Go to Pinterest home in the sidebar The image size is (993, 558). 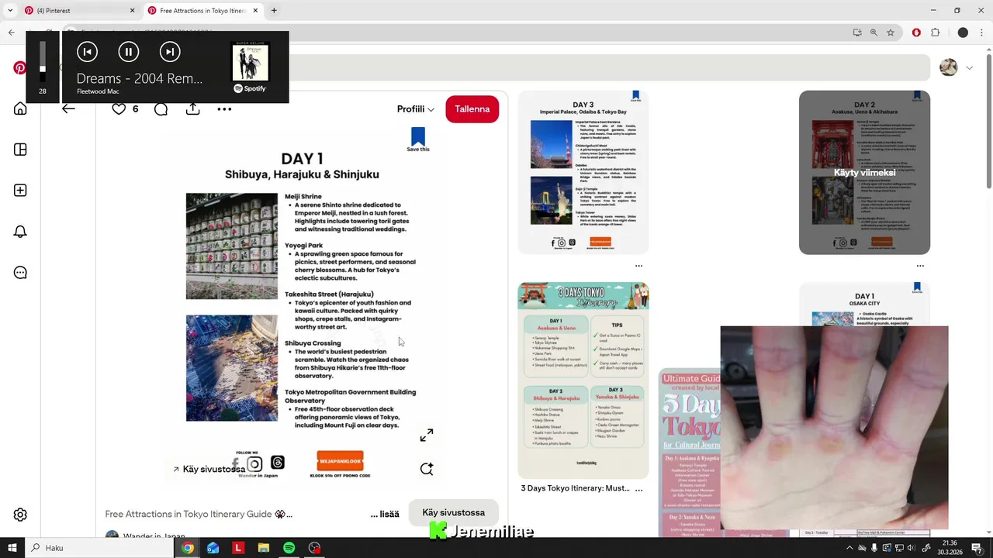click(20, 108)
